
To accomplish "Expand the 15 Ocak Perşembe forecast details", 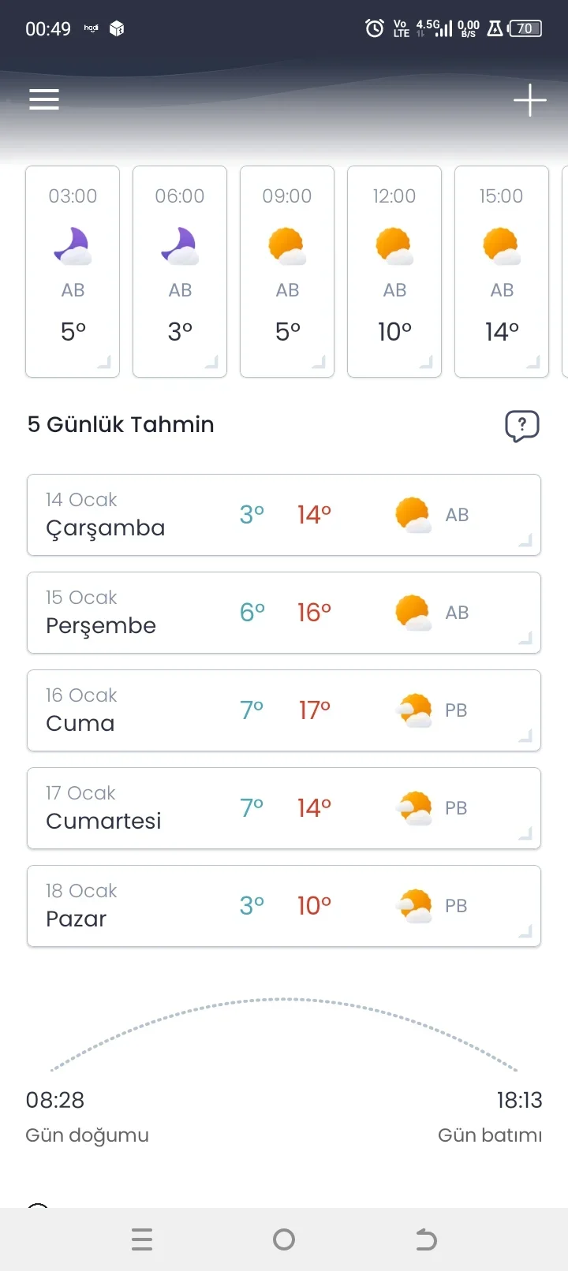I will [284, 613].
